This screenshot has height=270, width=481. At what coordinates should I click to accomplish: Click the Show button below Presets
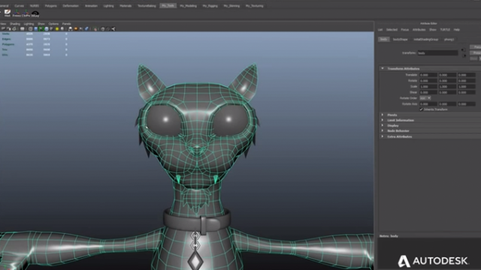tap(473, 58)
